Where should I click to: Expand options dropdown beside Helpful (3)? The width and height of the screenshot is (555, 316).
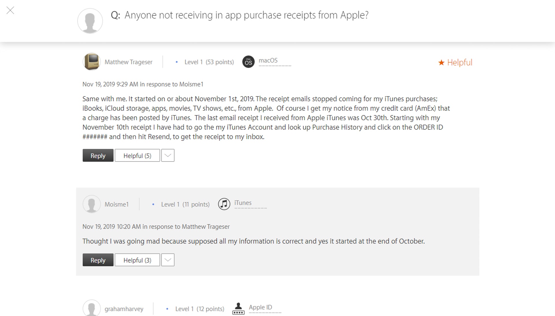168,260
